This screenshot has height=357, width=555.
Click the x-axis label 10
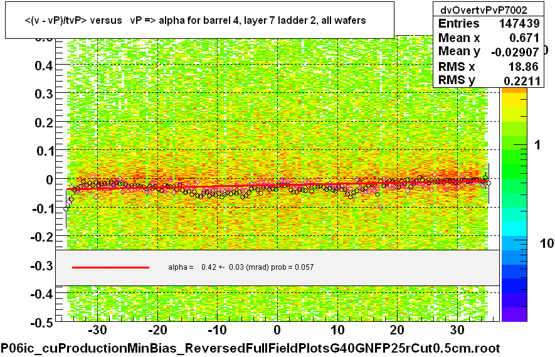tap(337, 330)
